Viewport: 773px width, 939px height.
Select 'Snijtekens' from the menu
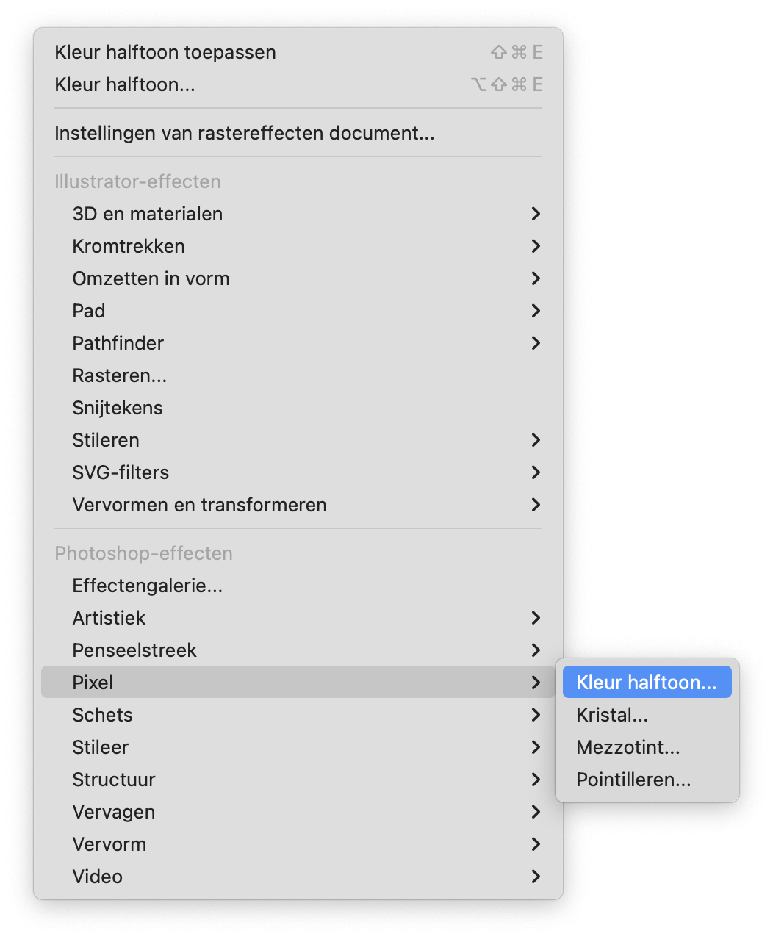pos(117,408)
